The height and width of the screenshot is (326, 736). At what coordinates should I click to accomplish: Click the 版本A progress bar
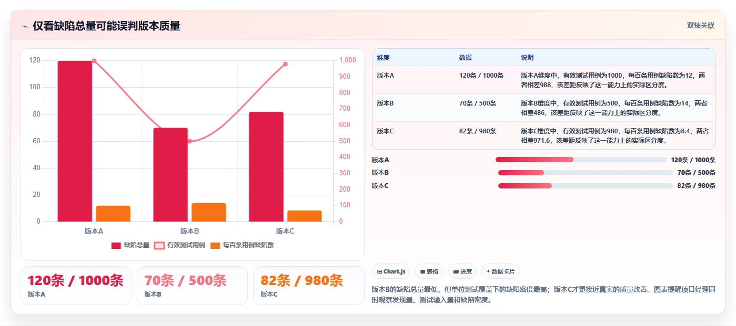(581, 160)
